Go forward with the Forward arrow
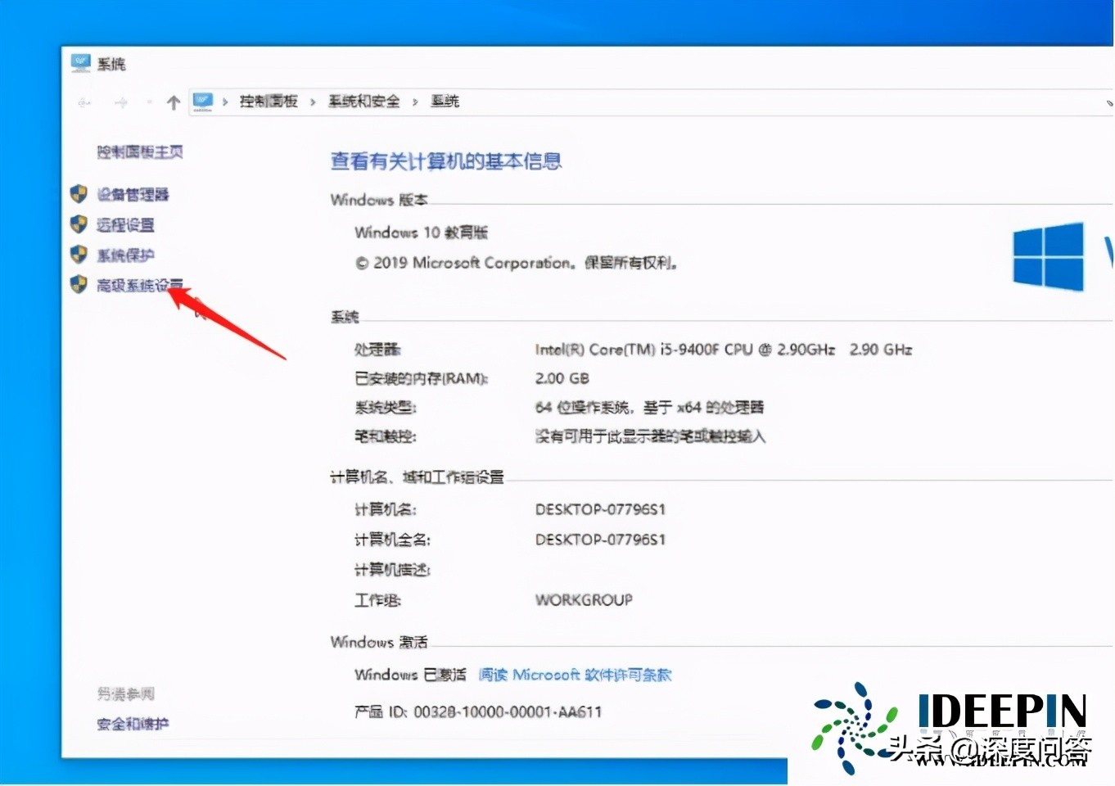 121,102
